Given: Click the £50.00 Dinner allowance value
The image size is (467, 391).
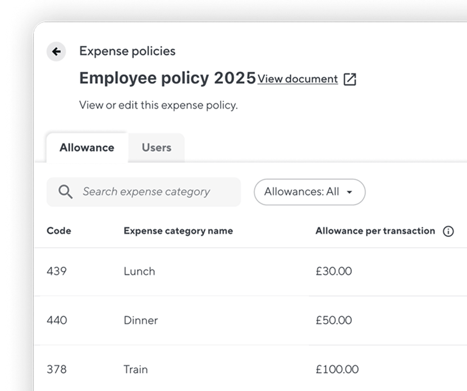Looking at the screenshot, I should (334, 320).
